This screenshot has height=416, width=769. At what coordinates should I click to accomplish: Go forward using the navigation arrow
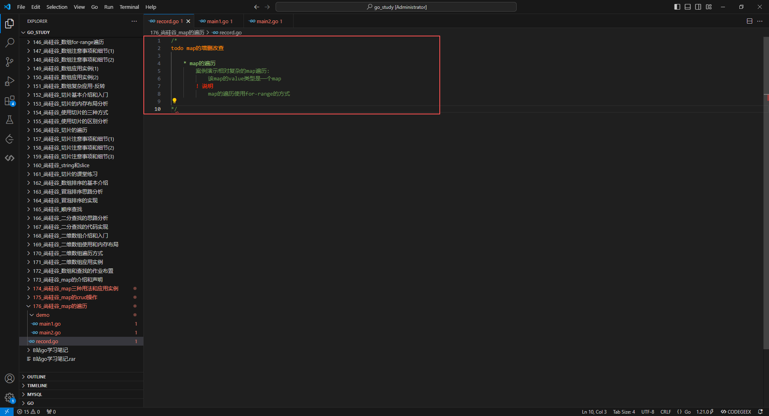[267, 7]
